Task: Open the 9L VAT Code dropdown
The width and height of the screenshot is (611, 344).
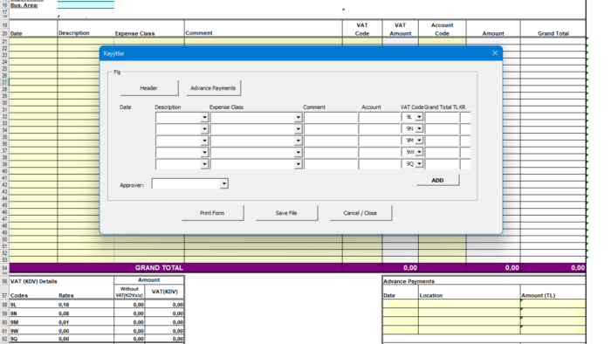Action: [x=419, y=117]
